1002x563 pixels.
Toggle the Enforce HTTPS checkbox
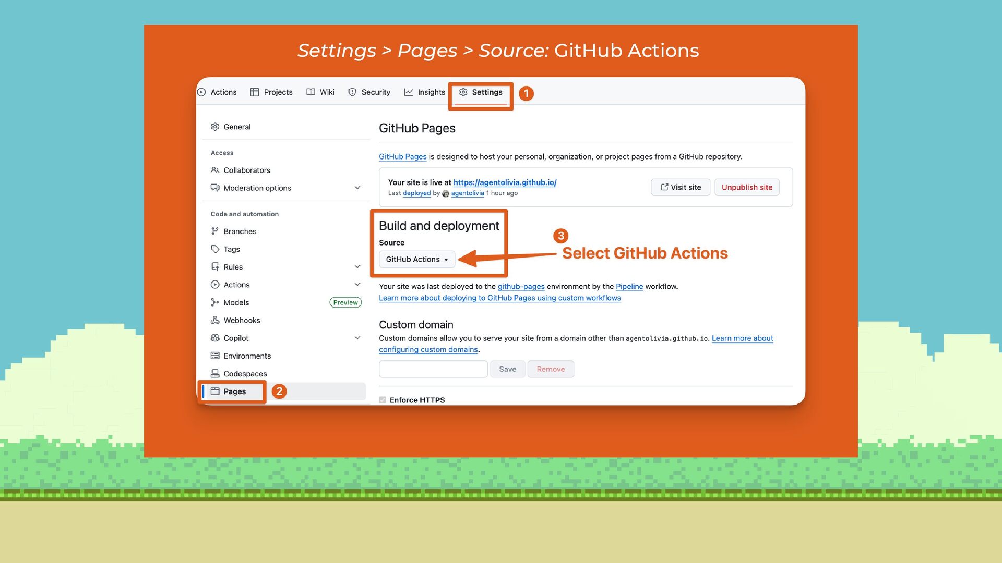383,400
